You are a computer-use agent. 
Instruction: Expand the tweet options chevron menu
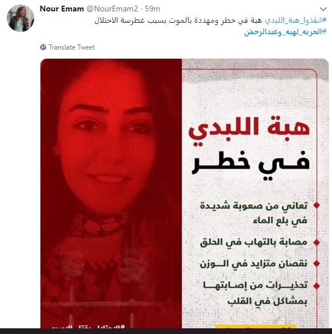[x=323, y=9]
